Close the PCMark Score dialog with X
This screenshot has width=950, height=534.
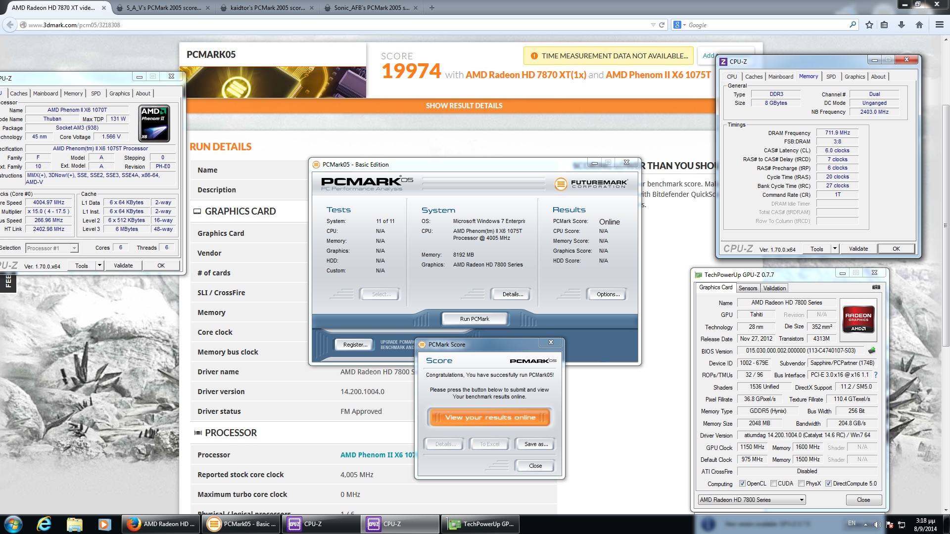click(x=551, y=342)
